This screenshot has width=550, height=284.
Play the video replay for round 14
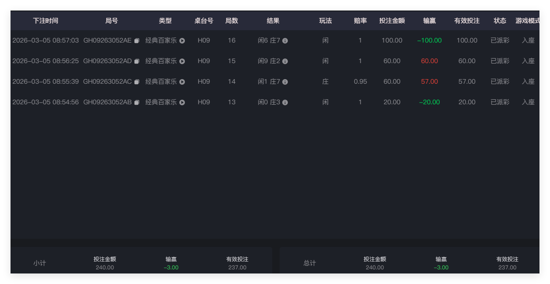pyautogui.click(x=182, y=81)
